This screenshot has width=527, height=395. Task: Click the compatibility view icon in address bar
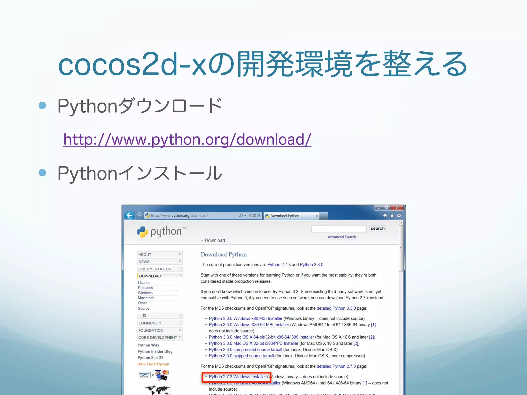coord(250,216)
